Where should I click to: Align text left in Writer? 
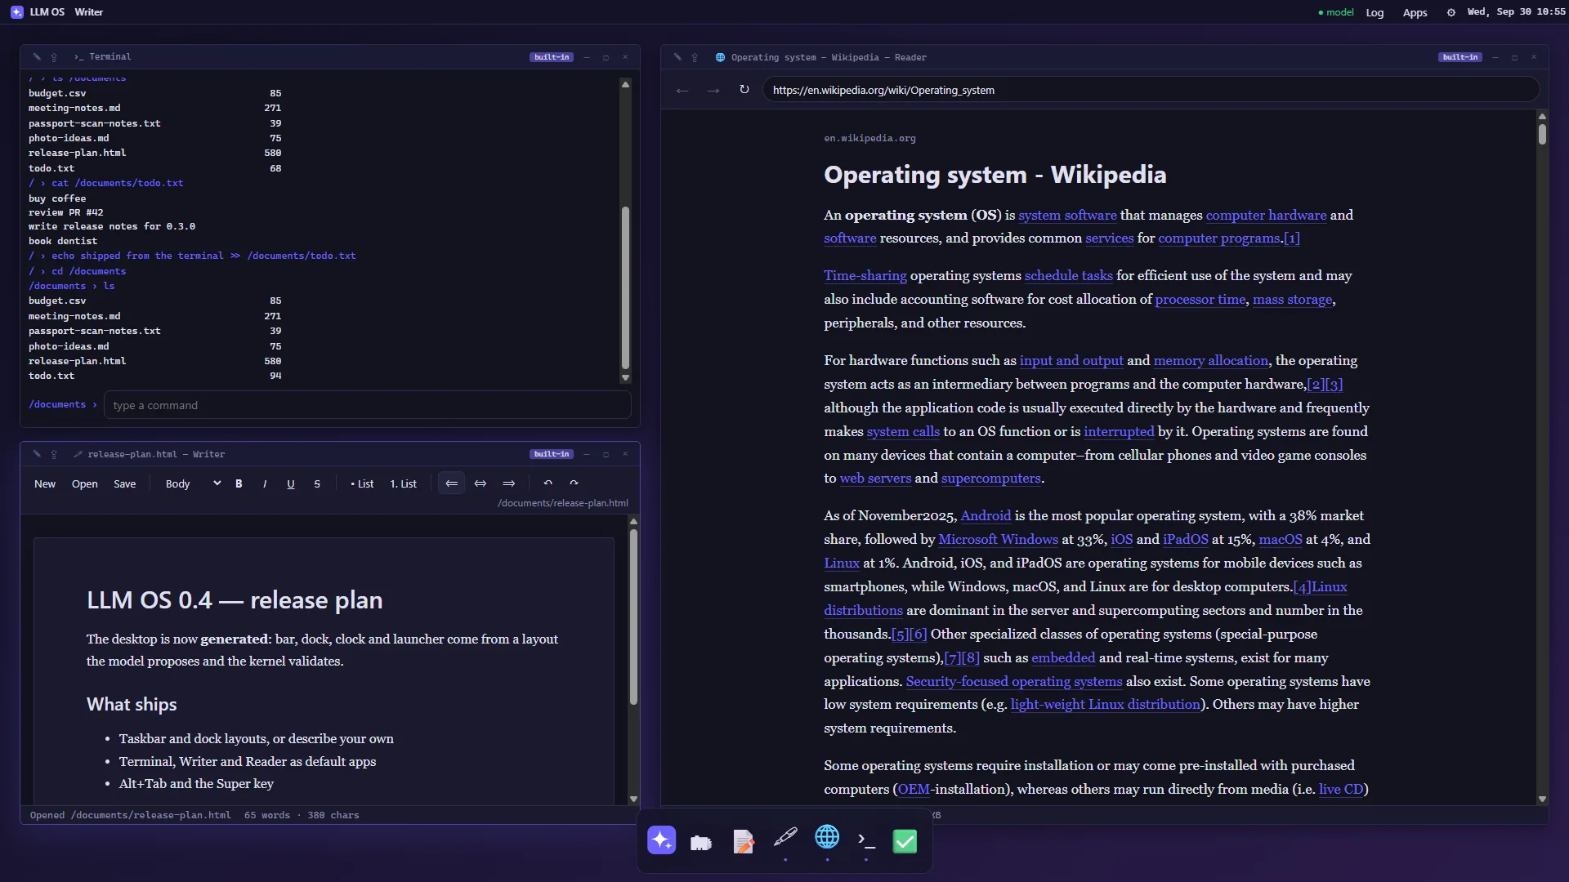(451, 484)
